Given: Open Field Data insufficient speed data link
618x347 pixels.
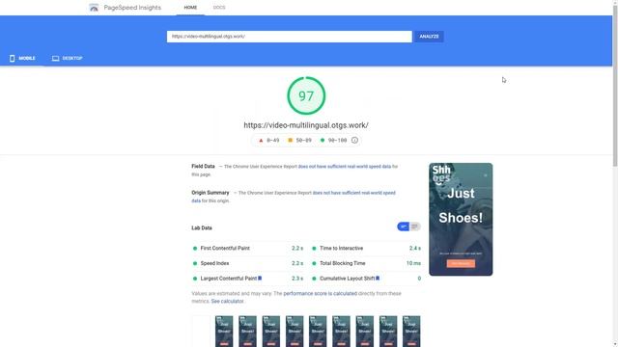Looking at the screenshot, I should point(345,167).
